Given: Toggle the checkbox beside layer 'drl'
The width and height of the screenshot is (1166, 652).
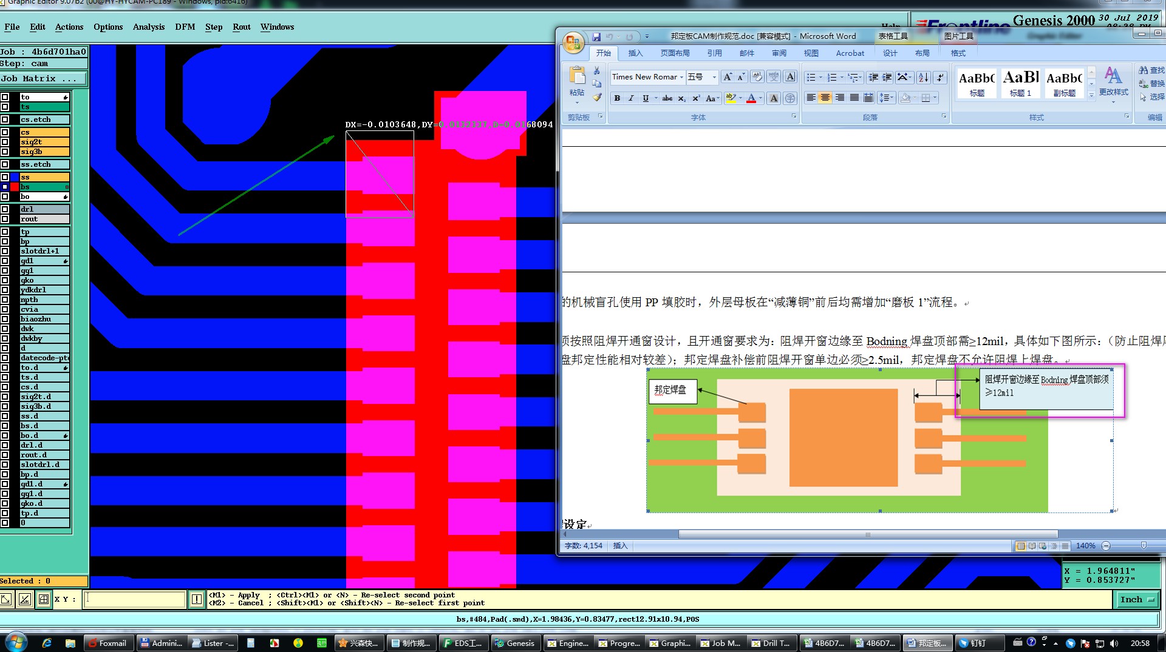Looking at the screenshot, I should coord(5,209).
